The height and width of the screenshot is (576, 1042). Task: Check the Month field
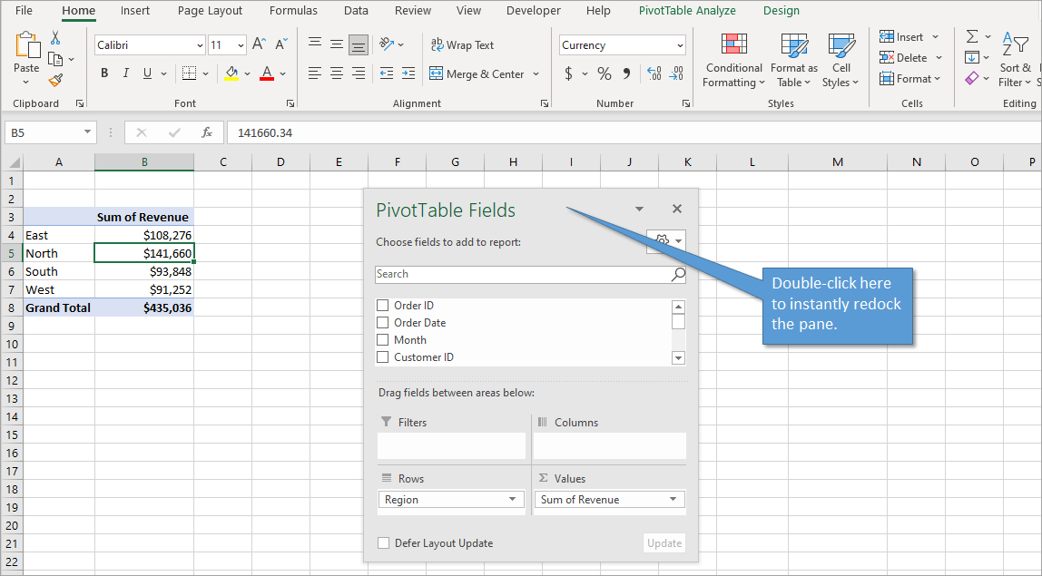coord(383,340)
